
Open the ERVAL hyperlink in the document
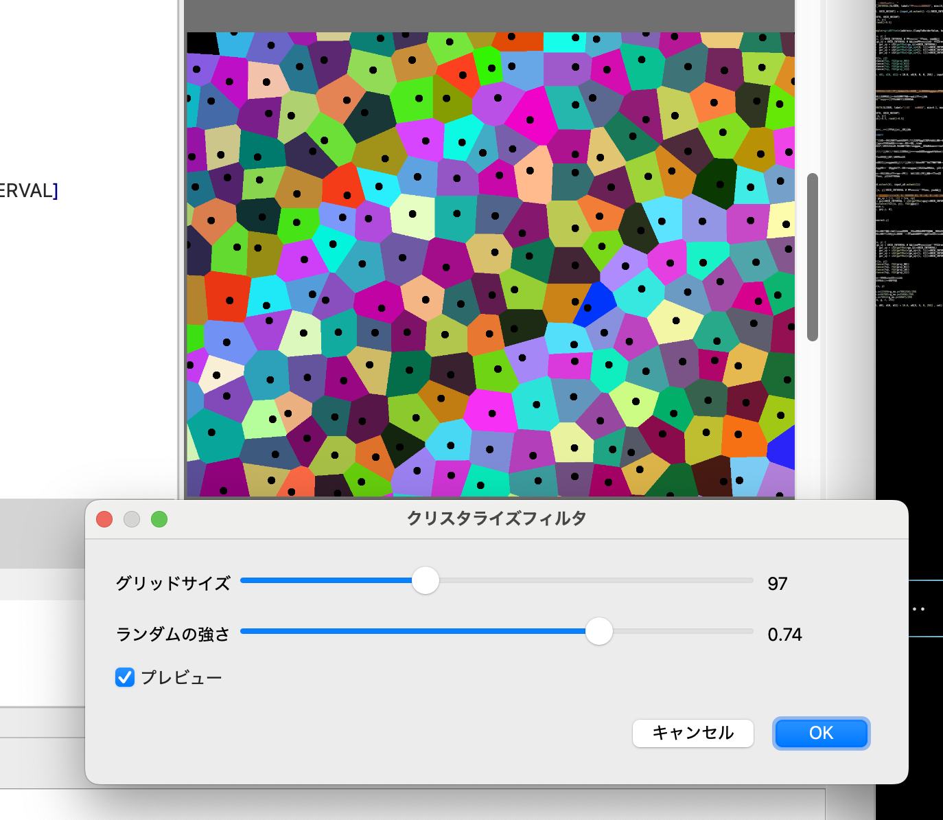(26, 190)
